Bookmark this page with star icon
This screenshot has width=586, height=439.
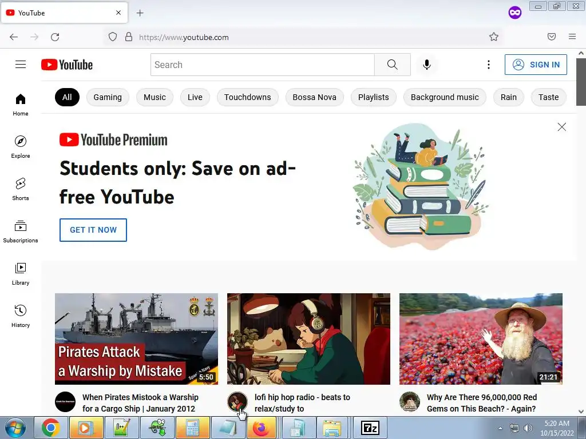pos(494,37)
